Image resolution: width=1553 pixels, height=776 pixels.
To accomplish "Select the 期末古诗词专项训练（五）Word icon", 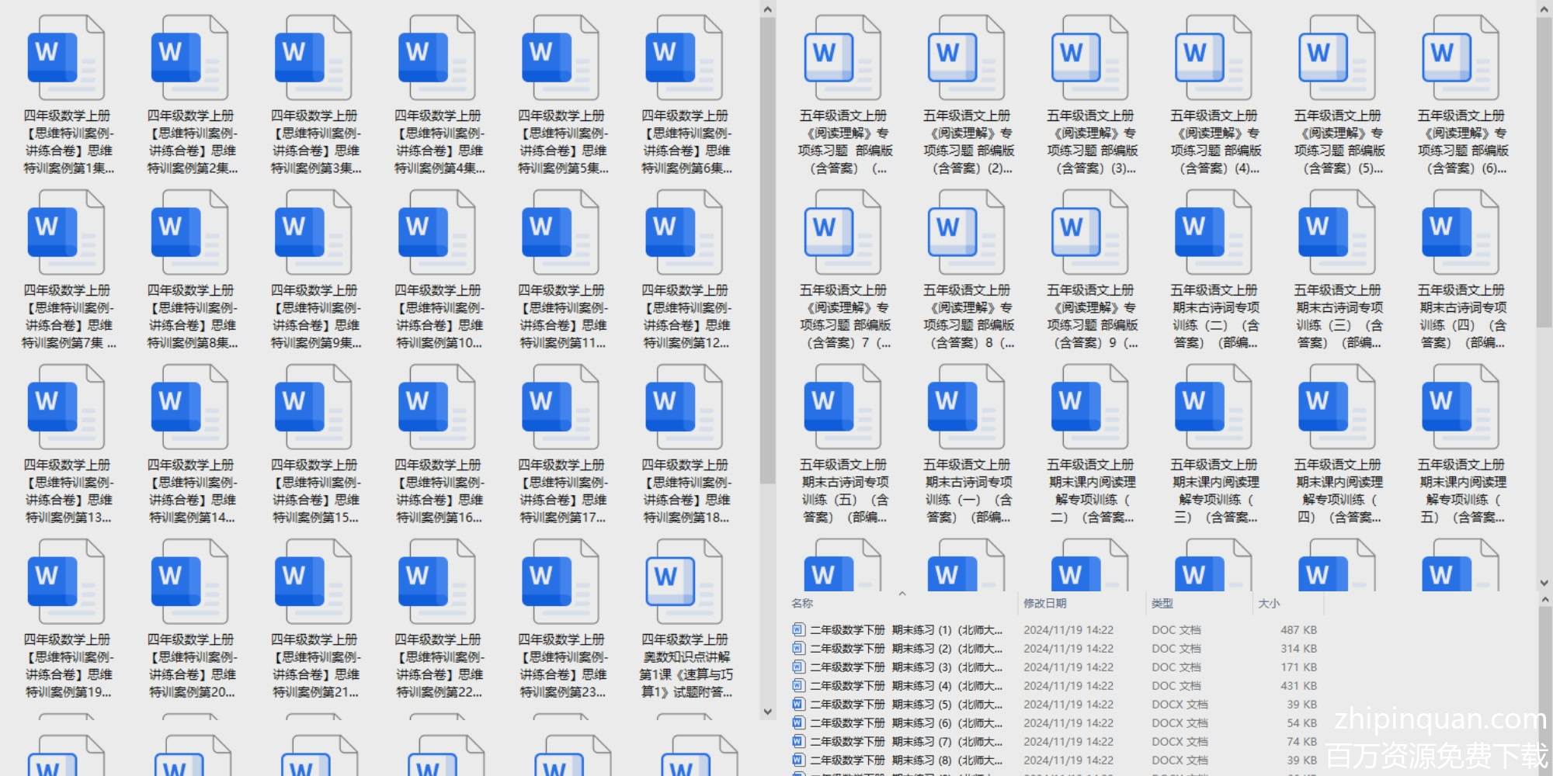I will [x=843, y=407].
